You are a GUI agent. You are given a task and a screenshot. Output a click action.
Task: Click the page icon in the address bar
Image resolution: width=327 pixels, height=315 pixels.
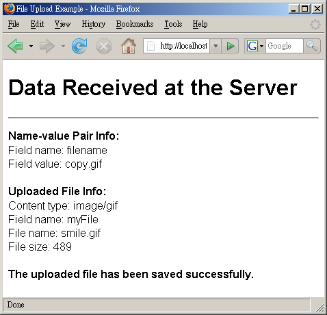[x=151, y=46]
